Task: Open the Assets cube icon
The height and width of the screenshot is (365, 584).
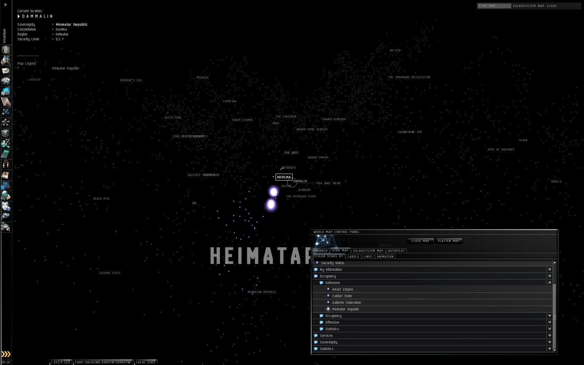Action: 6,133
